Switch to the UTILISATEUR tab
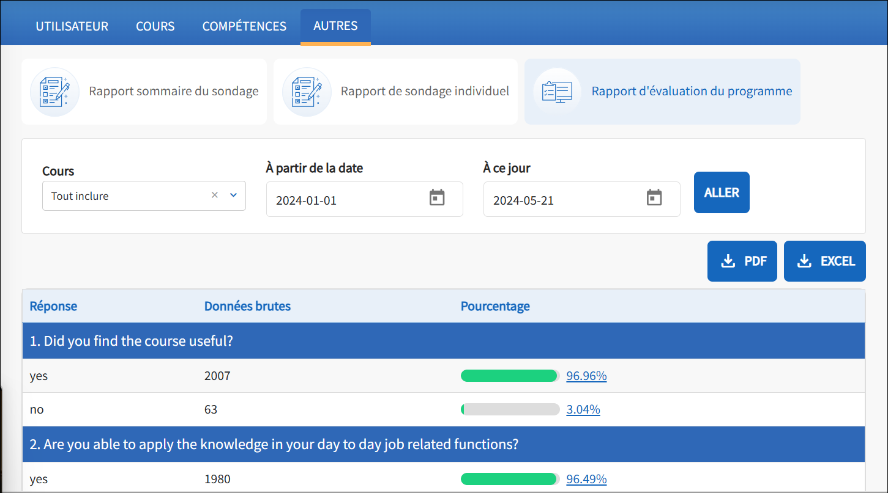This screenshot has height=493, width=888. 72,26
